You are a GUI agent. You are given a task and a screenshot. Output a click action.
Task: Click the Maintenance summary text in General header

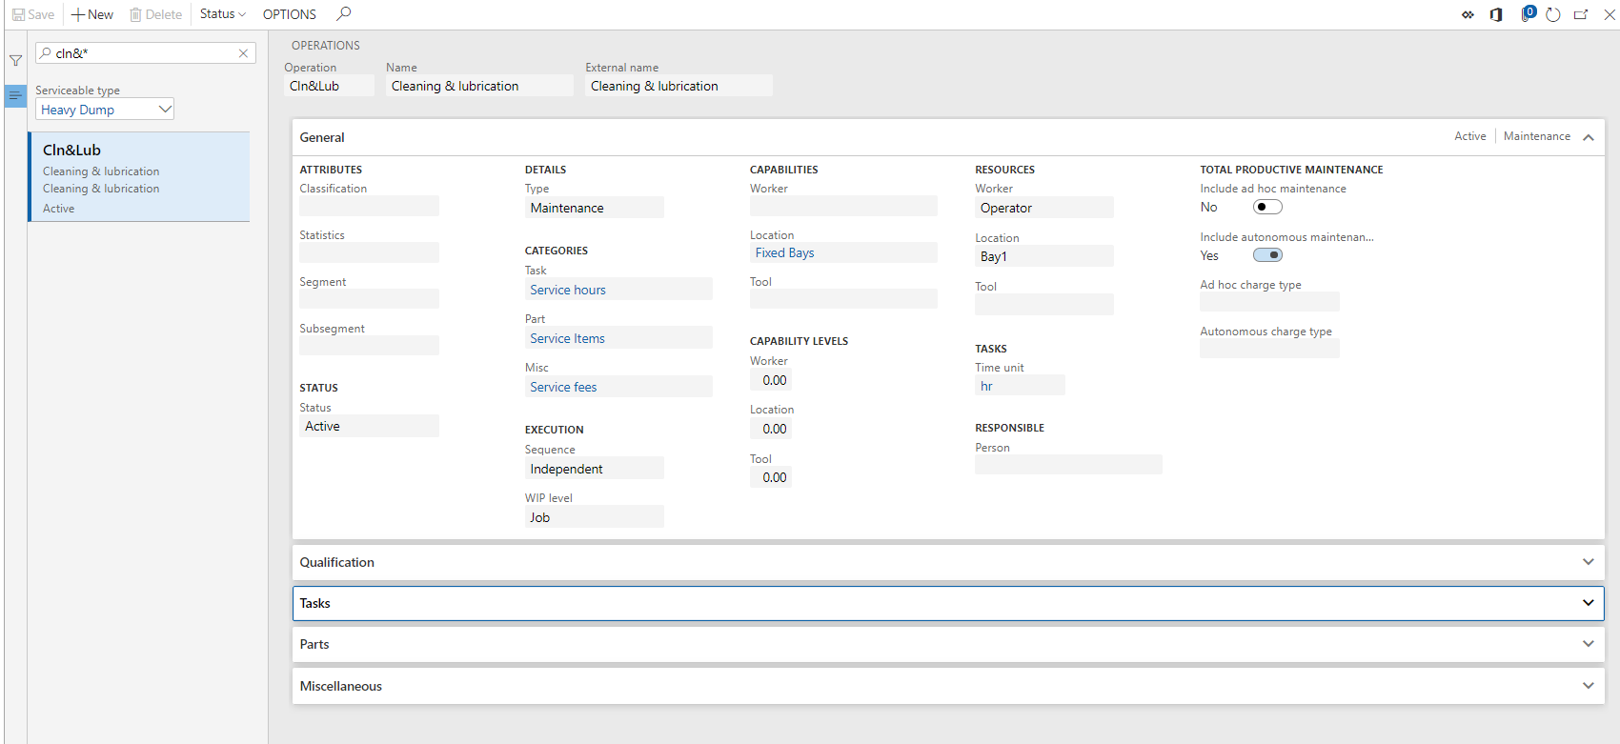[x=1537, y=136]
